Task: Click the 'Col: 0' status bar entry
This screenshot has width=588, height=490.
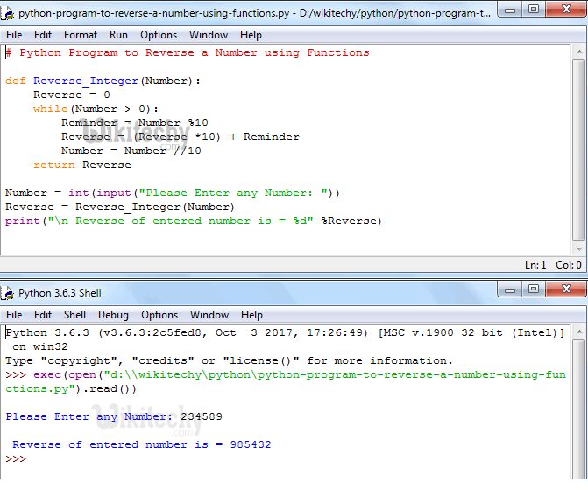Action: pyautogui.click(x=569, y=265)
